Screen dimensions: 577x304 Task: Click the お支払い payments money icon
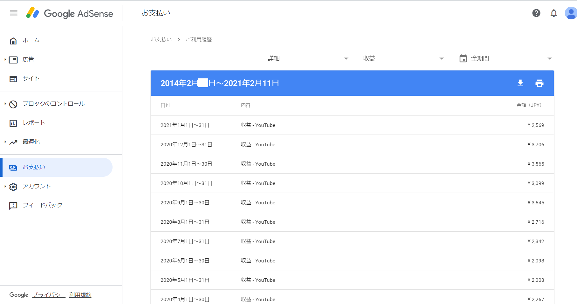(x=13, y=168)
